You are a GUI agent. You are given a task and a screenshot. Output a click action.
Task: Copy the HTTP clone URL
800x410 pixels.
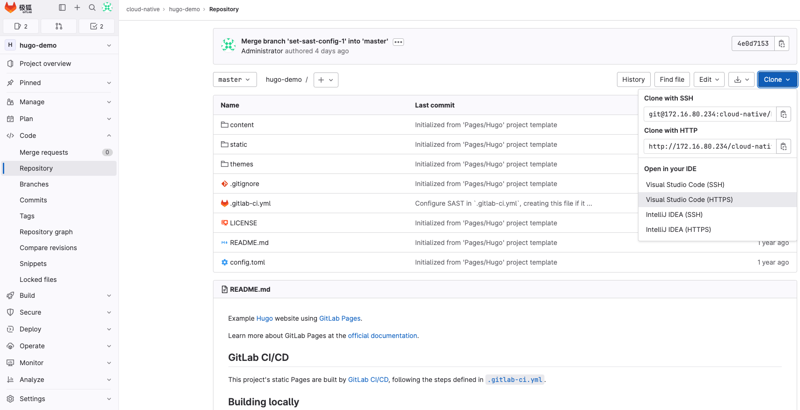tap(784, 146)
